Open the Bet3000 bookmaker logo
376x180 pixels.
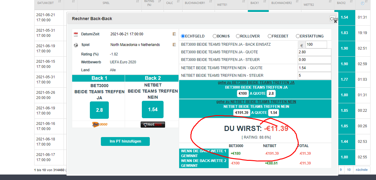[x=100, y=124]
